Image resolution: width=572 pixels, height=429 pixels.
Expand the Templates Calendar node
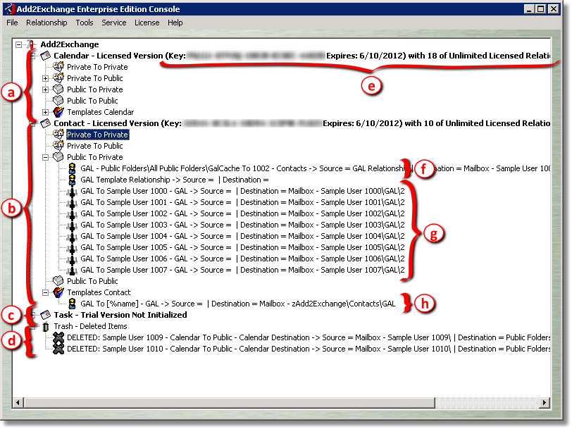[x=45, y=113]
